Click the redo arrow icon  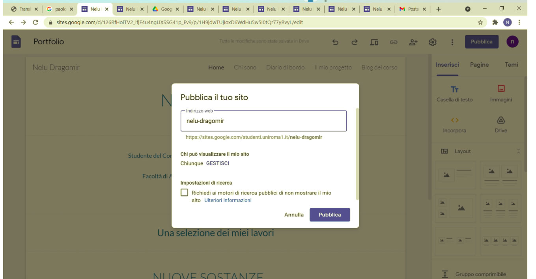pyautogui.click(x=355, y=42)
